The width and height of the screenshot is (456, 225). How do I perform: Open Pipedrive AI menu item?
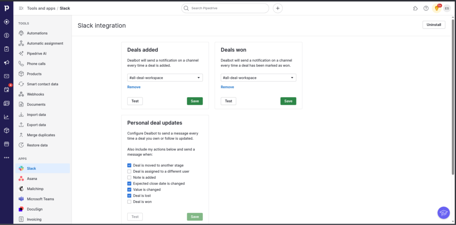(x=42, y=54)
